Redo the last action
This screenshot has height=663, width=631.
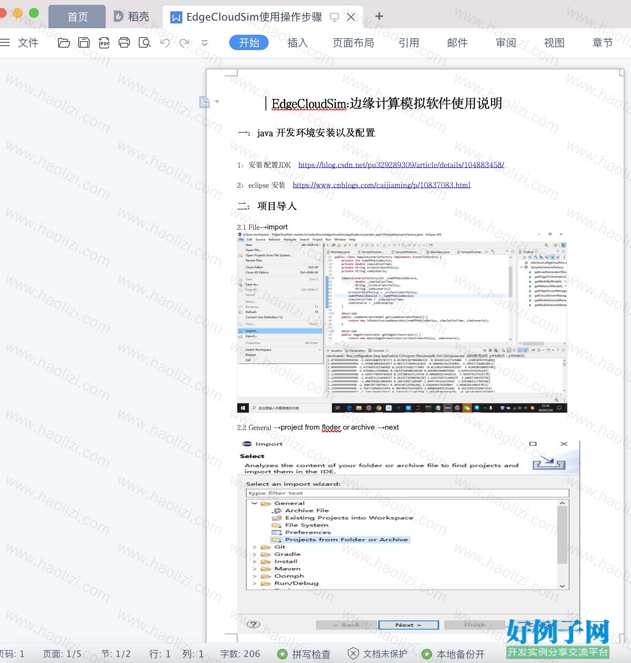tap(184, 43)
